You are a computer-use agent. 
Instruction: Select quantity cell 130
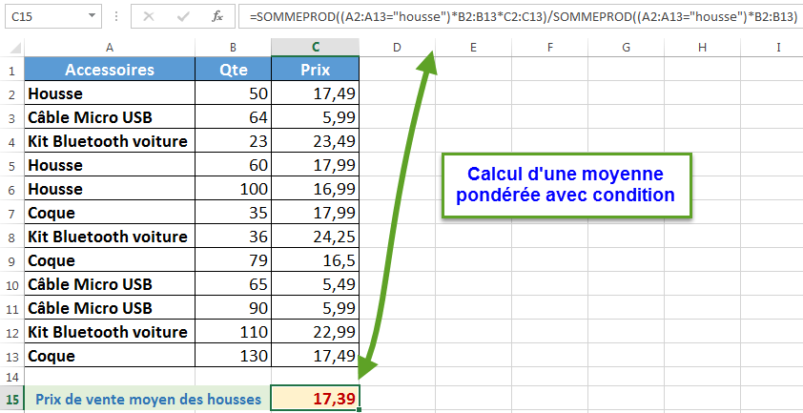pos(233,356)
